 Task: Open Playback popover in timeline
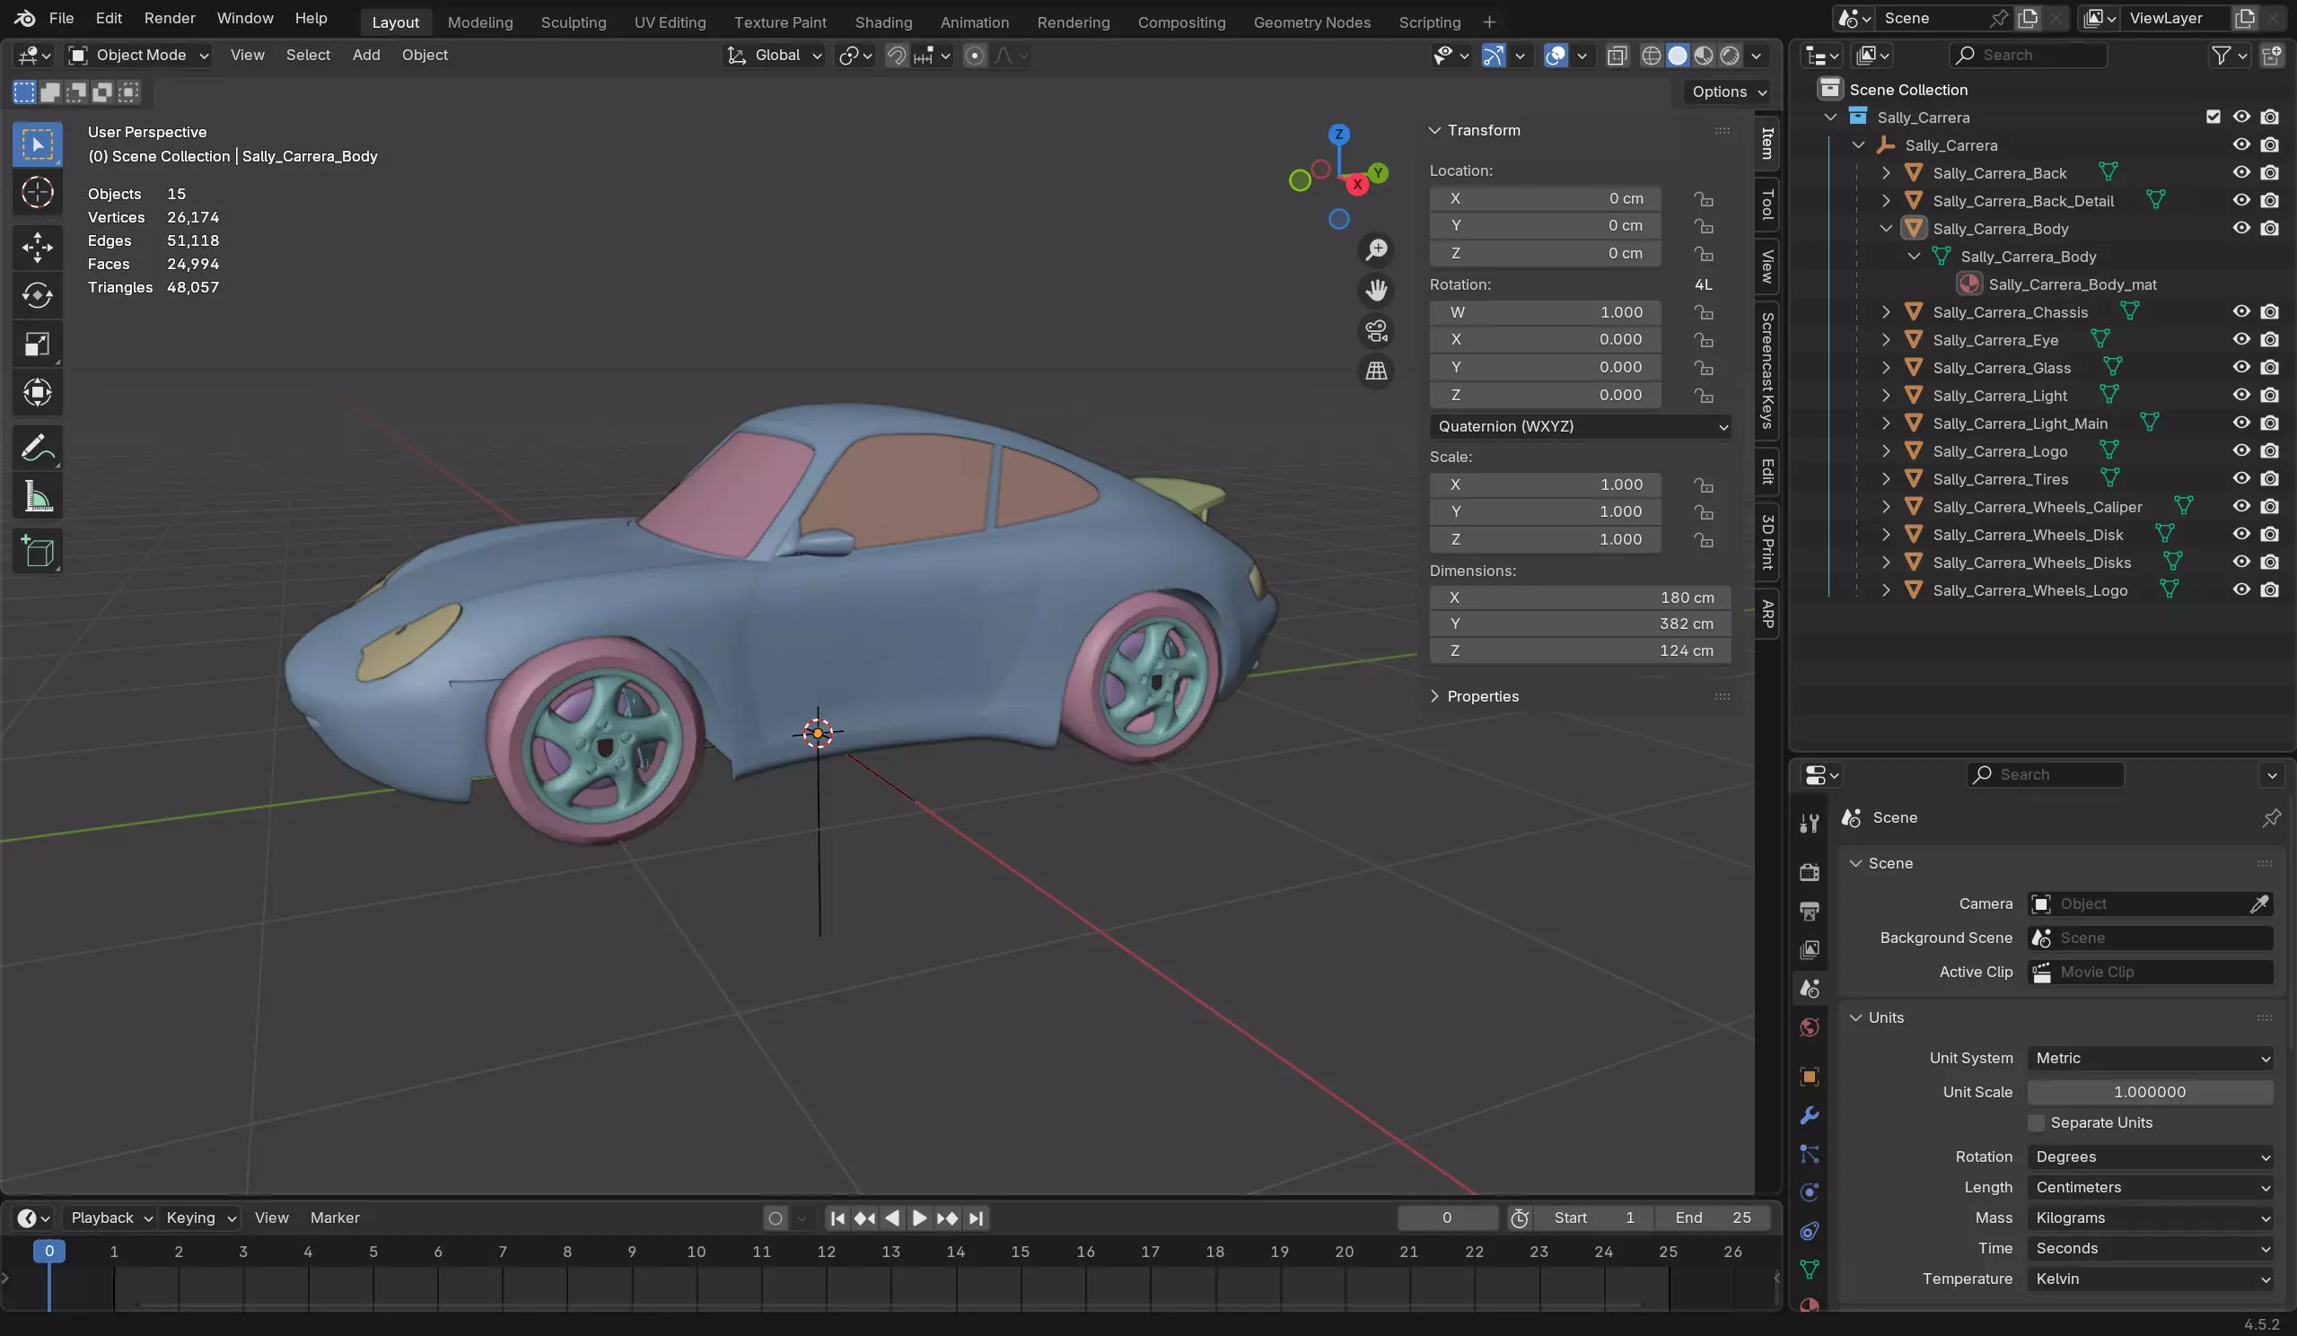pos(110,1218)
